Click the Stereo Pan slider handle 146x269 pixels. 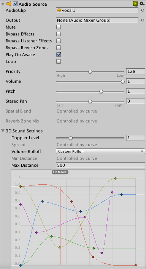point(90,101)
